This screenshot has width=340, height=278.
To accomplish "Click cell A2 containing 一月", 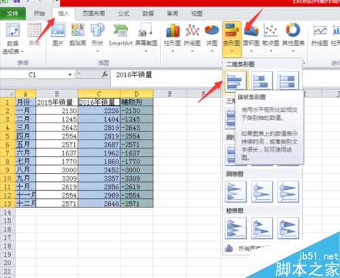I will click(x=25, y=111).
